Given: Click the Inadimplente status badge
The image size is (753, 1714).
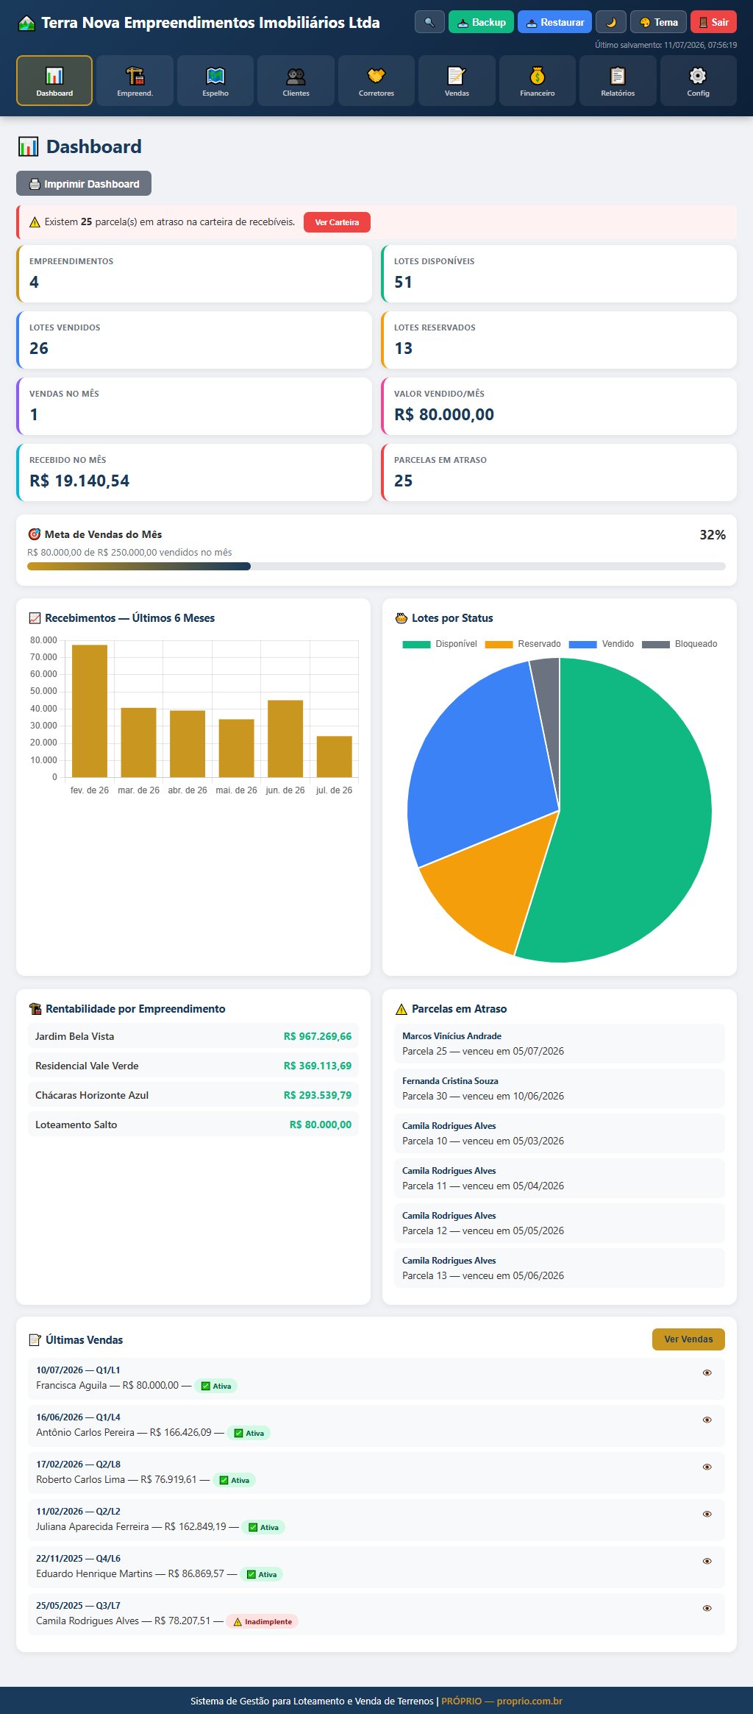Looking at the screenshot, I should 263,1621.
